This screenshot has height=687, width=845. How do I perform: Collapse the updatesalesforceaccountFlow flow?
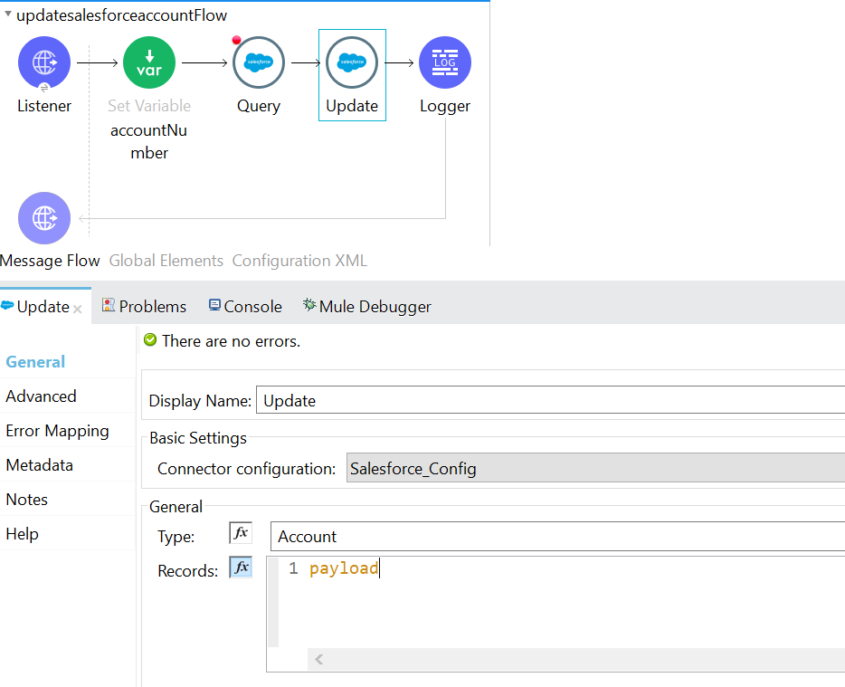point(8,14)
